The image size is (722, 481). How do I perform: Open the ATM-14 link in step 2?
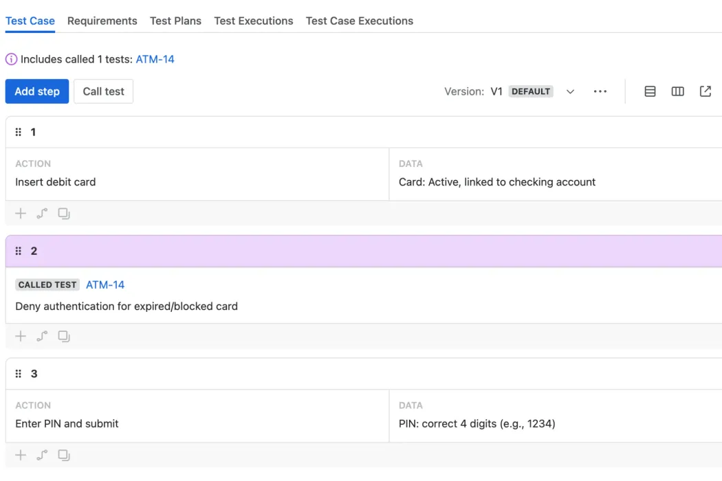pyautogui.click(x=105, y=284)
